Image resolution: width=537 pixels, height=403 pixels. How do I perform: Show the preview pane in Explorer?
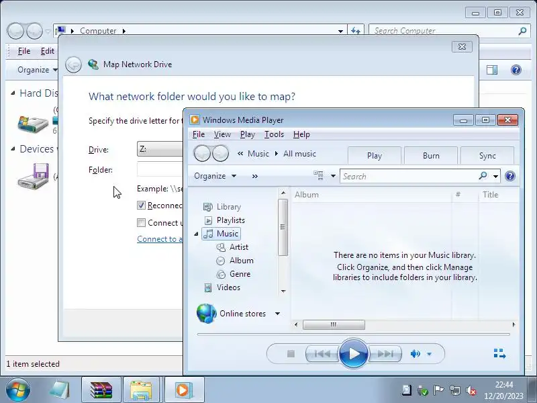[492, 70]
